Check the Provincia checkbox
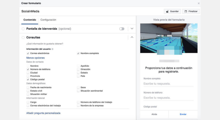Viewport: 220px width, 120px height. coord(28,76)
